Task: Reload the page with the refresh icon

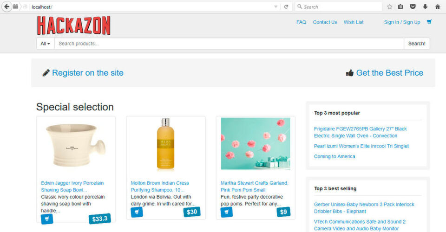Action: point(286,7)
